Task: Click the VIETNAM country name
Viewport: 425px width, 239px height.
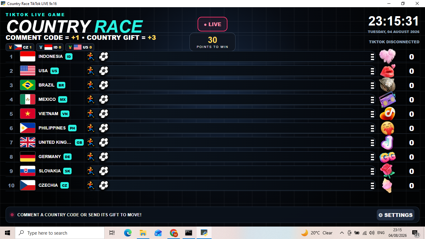Action: 48,114
